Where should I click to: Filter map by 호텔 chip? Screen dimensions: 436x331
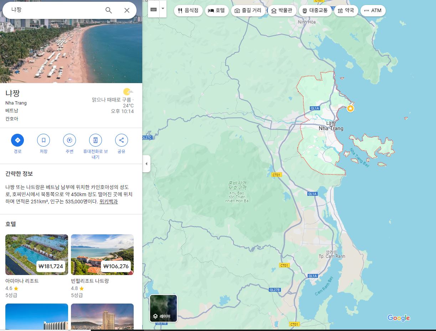pos(217,11)
